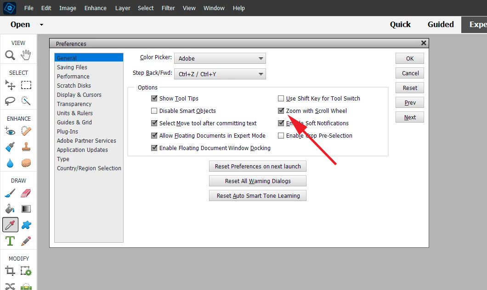
Task: Click the Photoshop Elements logo icon
Action: 10,8
